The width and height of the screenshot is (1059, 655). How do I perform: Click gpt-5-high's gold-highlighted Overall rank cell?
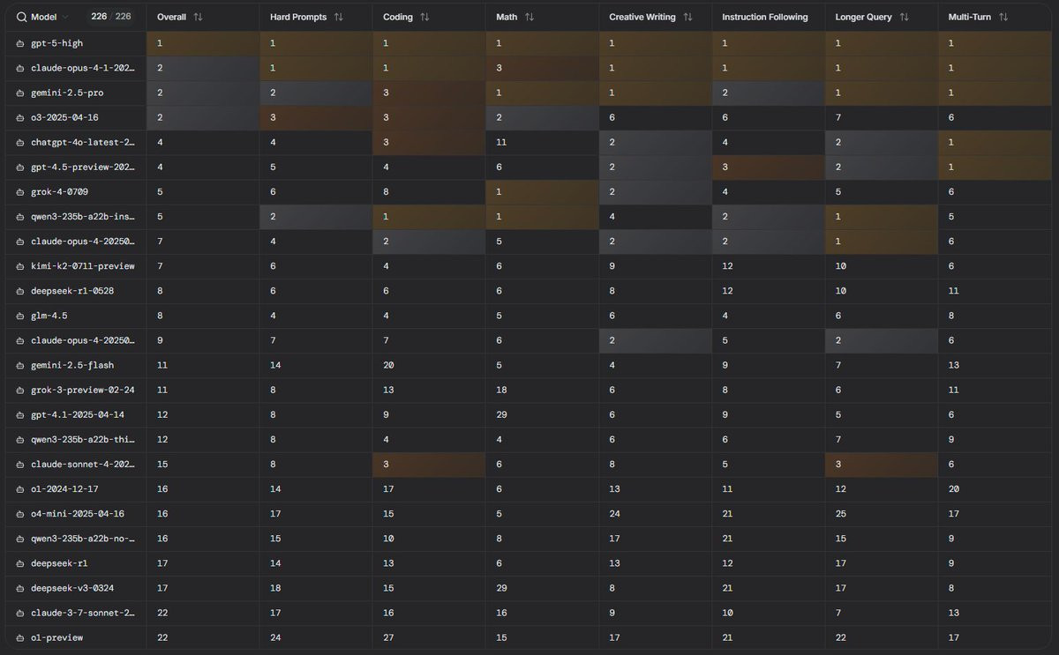(203, 43)
